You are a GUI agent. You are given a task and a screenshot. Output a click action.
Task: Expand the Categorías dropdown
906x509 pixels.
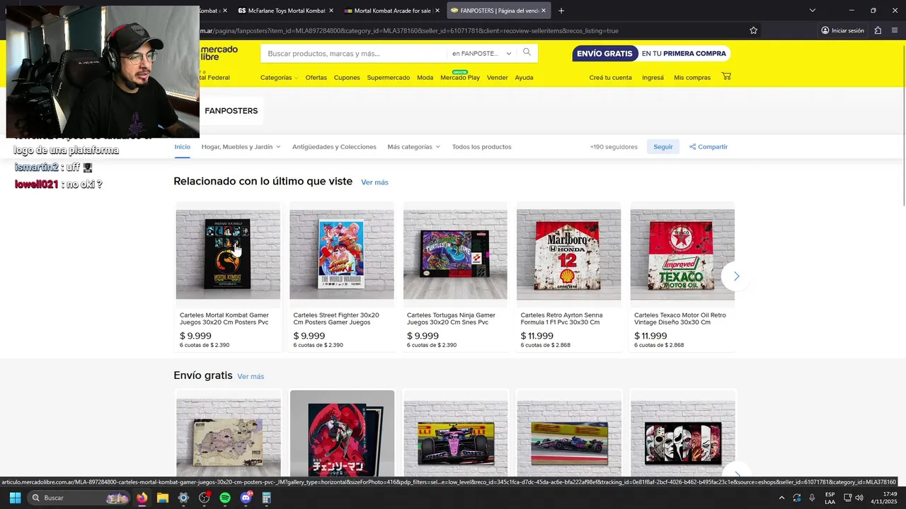[279, 77]
